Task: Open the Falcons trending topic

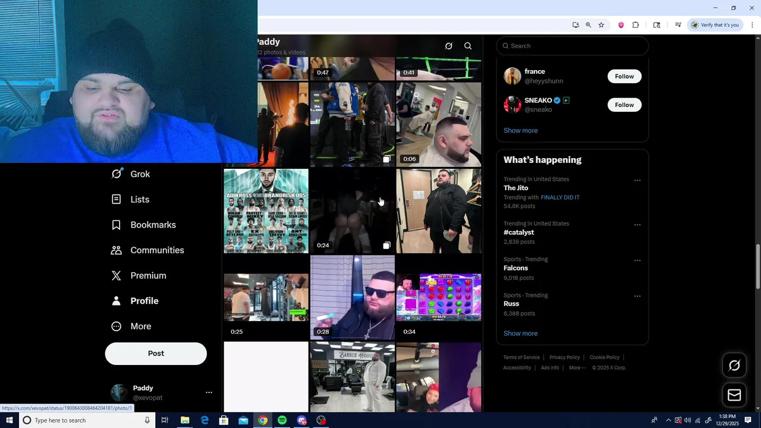Action: pyautogui.click(x=516, y=268)
